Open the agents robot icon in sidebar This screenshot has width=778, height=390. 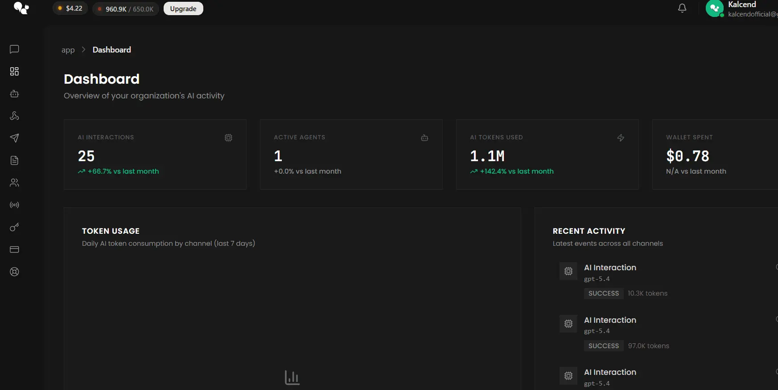pyautogui.click(x=14, y=93)
